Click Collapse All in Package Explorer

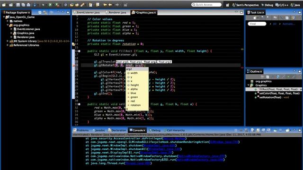click(40, 12)
